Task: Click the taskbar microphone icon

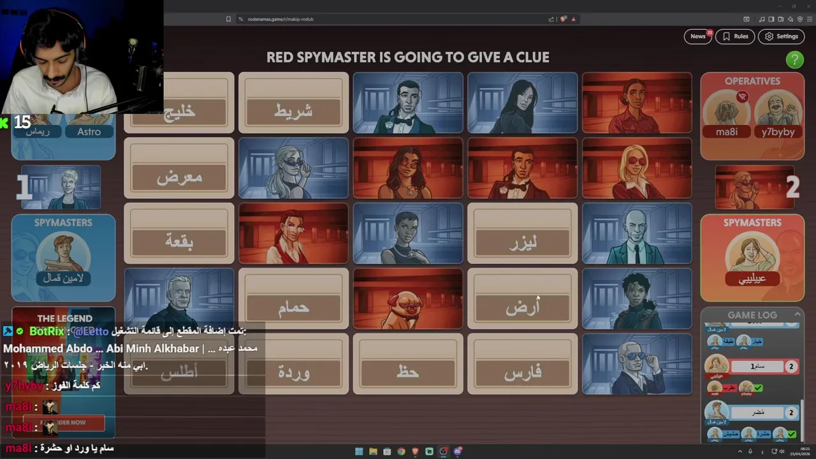Action: click(750, 451)
